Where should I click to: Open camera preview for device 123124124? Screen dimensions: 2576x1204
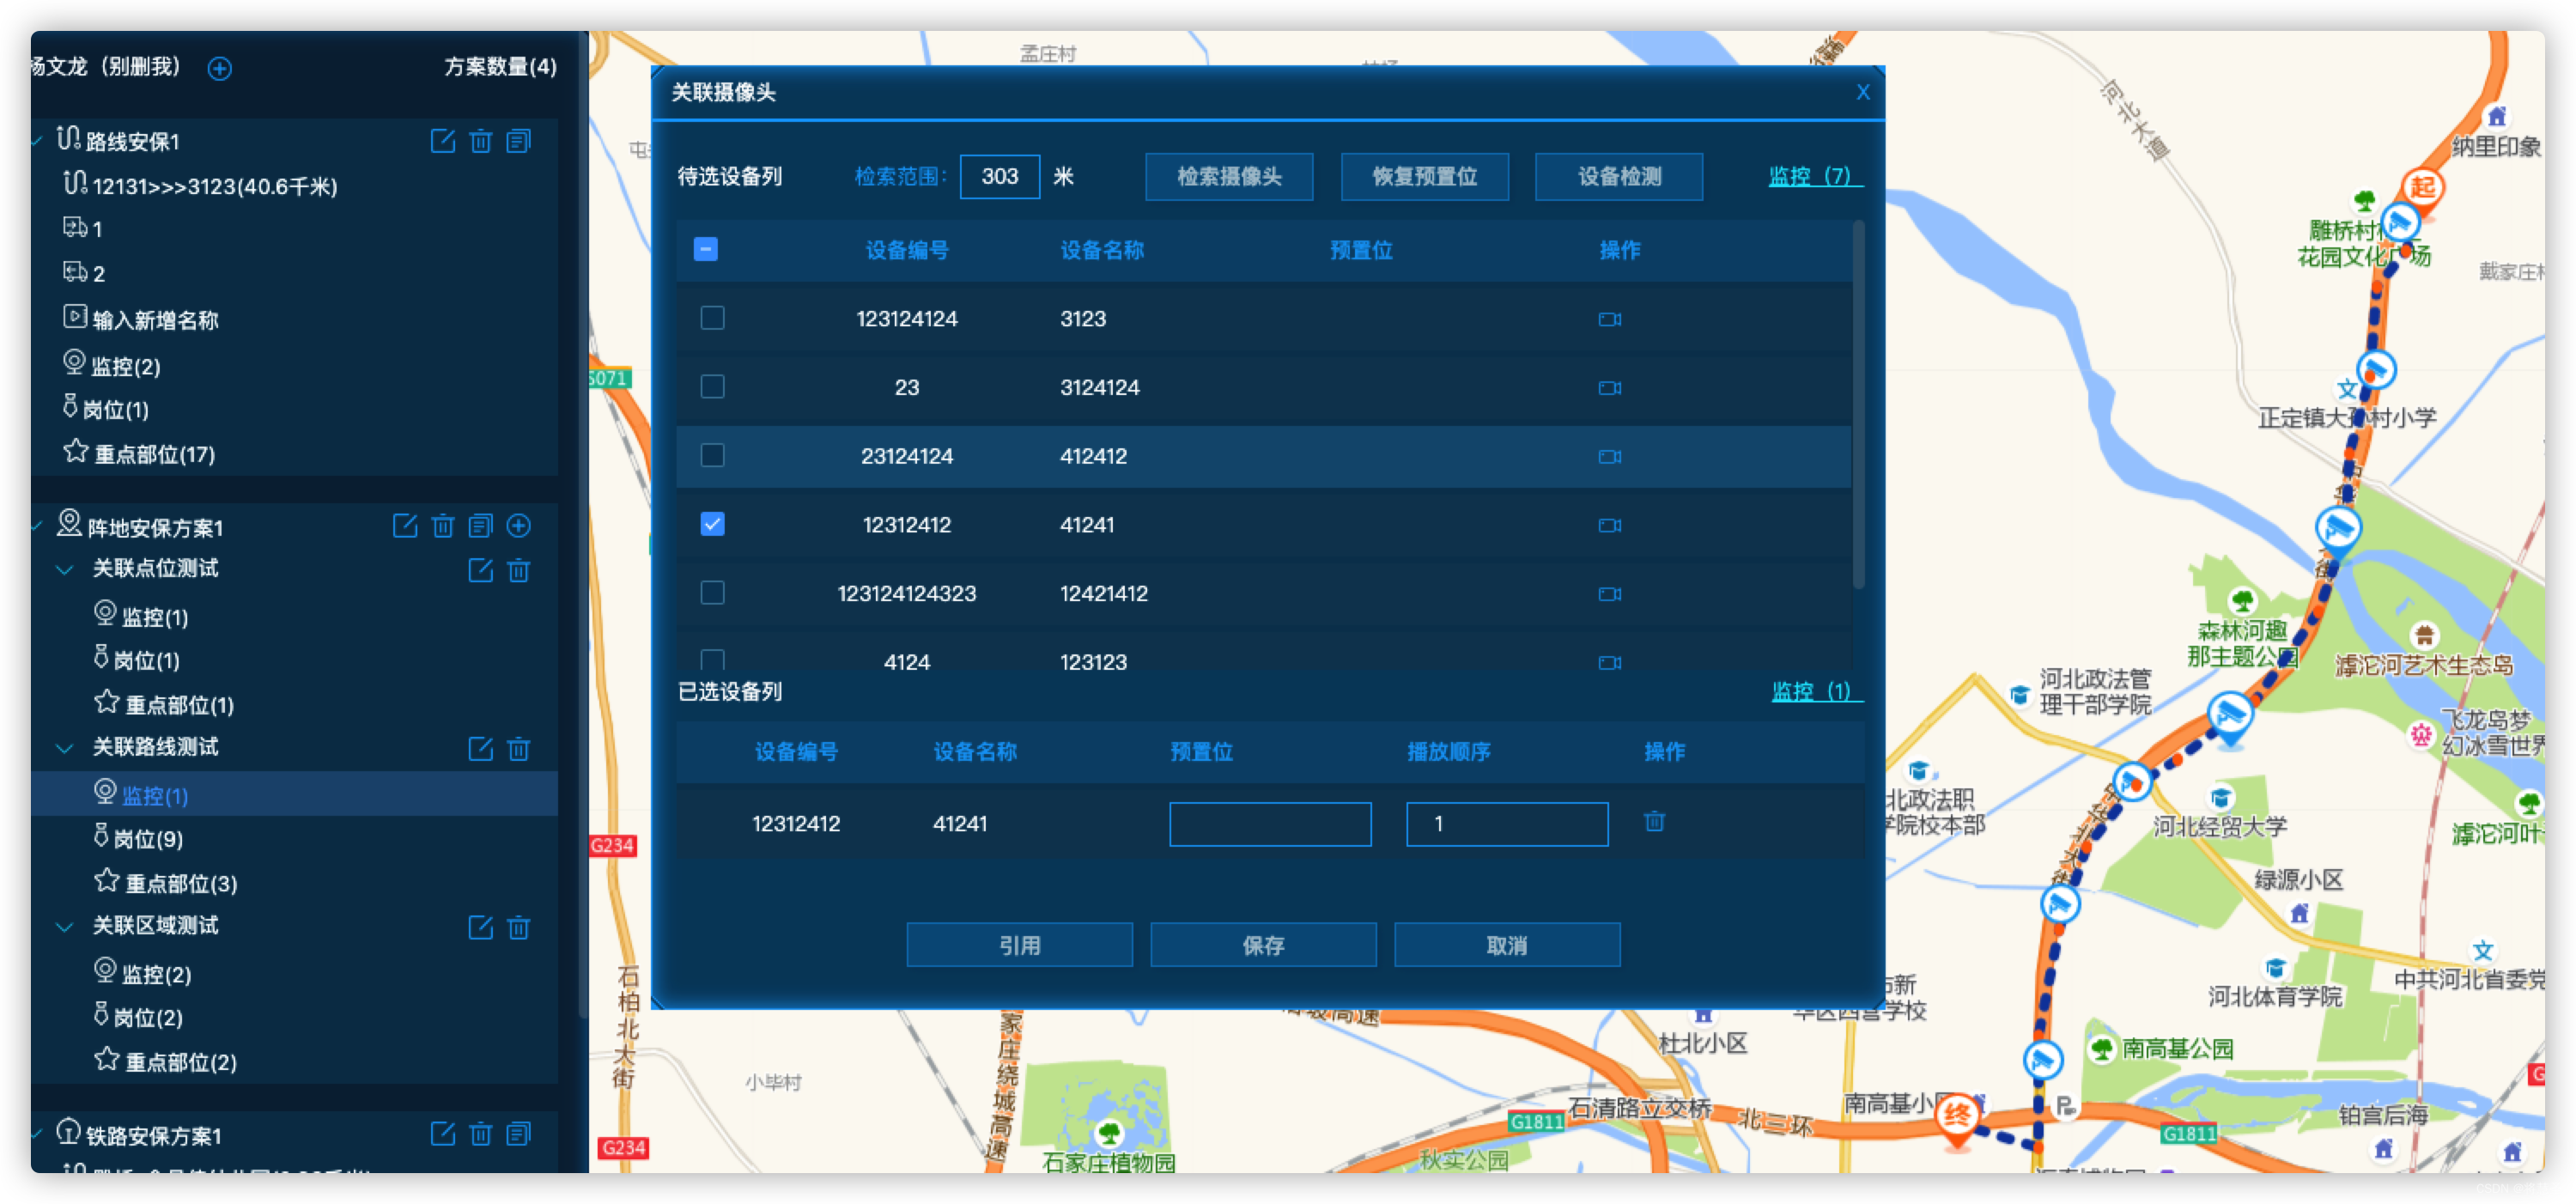[1609, 319]
